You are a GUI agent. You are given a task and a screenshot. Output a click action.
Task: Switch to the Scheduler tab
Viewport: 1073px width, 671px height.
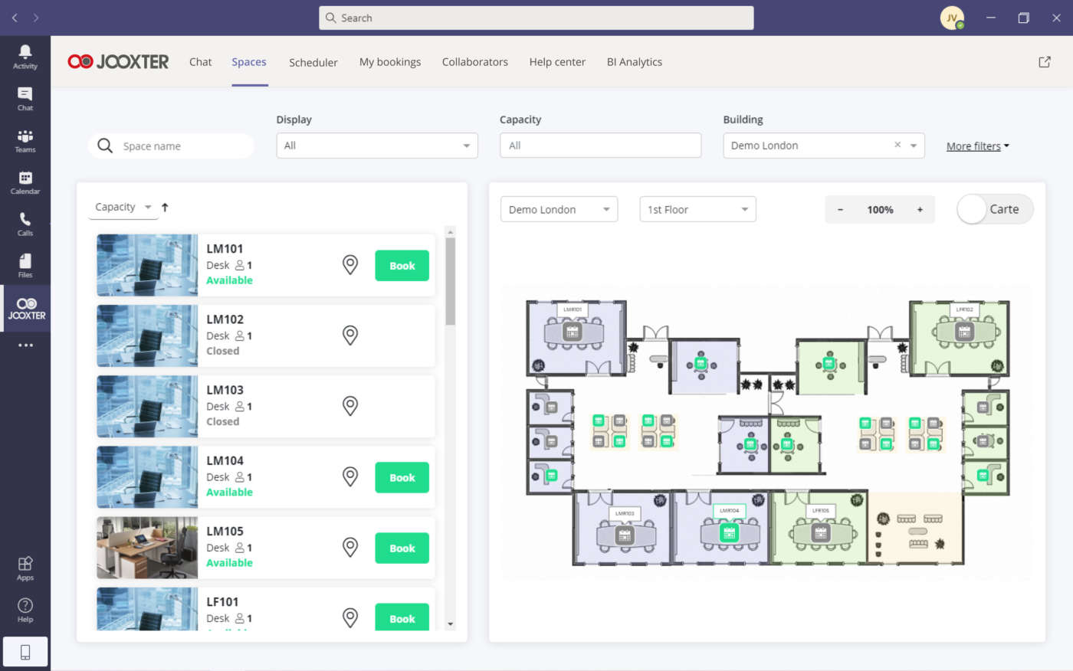[313, 62]
